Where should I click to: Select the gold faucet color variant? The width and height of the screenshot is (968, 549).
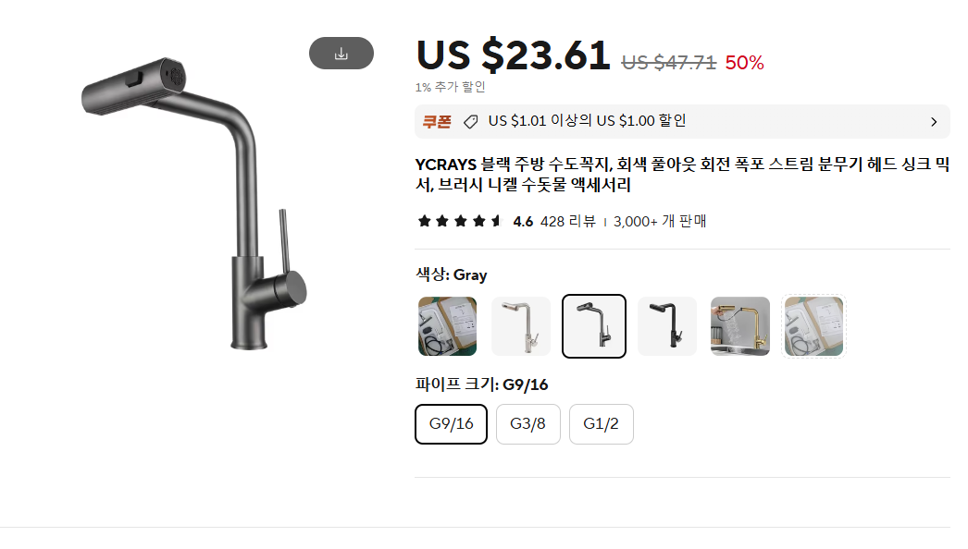point(739,325)
